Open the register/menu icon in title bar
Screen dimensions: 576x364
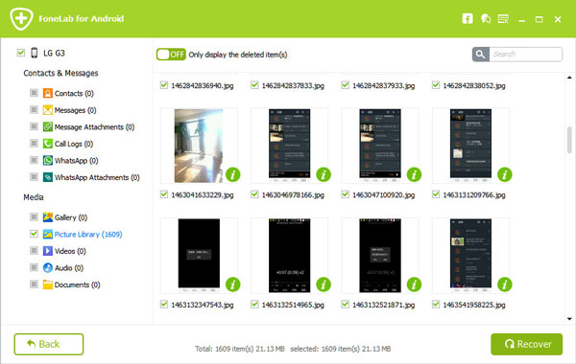click(x=503, y=19)
